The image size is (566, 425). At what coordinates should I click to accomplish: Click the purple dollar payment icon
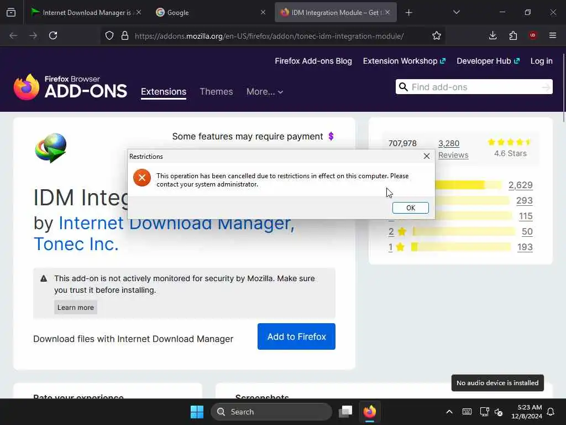tap(331, 136)
